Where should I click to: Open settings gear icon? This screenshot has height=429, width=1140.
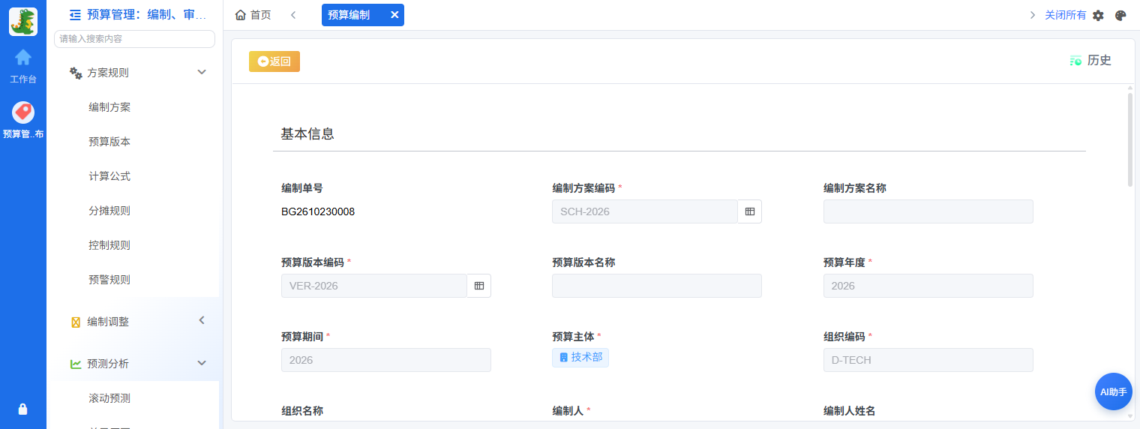tap(1098, 15)
